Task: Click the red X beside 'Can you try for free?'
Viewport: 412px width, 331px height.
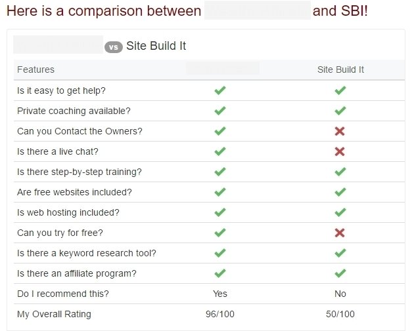Action: 340,233
